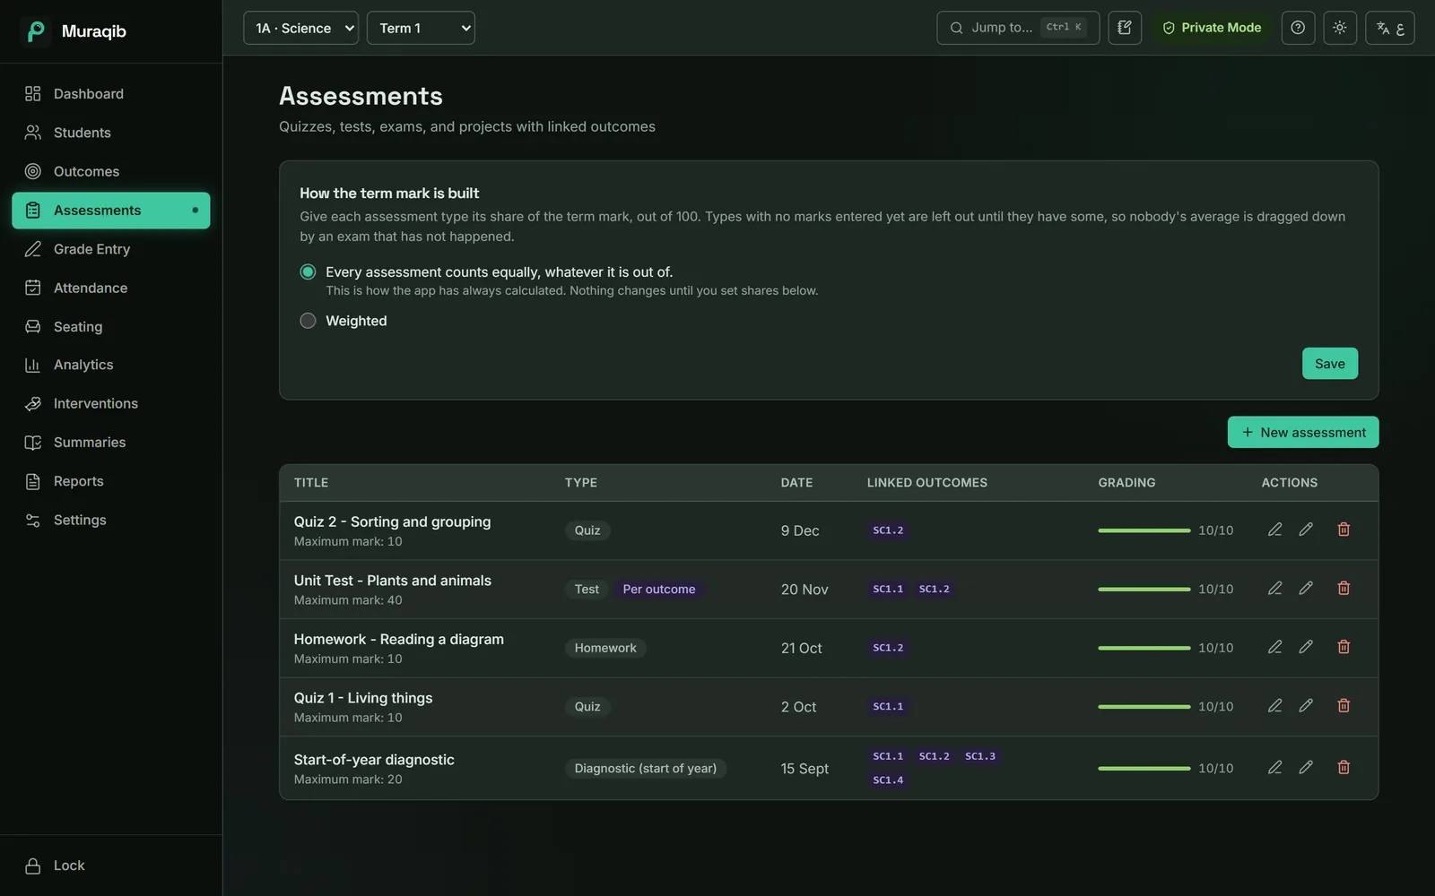The width and height of the screenshot is (1435, 896).
Task: Open Students page in sidebar
Action: point(111,133)
